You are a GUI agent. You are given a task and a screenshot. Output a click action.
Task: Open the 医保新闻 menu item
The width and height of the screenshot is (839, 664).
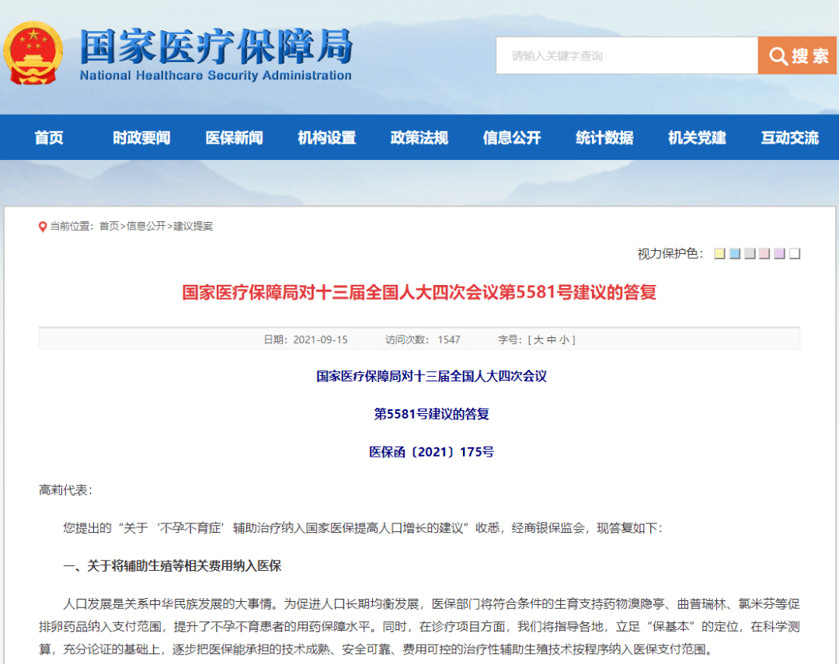[235, 137]
